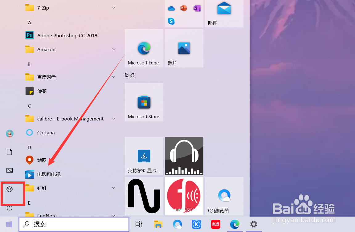Viewport: 355px width, 232px height.
Task: Expand the 百度网盘 folder chevron
Action: coord(114,77)
